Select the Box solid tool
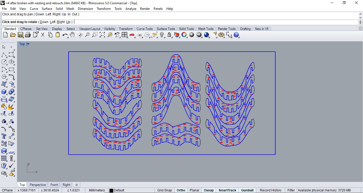The image size is (363, 193). (4, 92)
